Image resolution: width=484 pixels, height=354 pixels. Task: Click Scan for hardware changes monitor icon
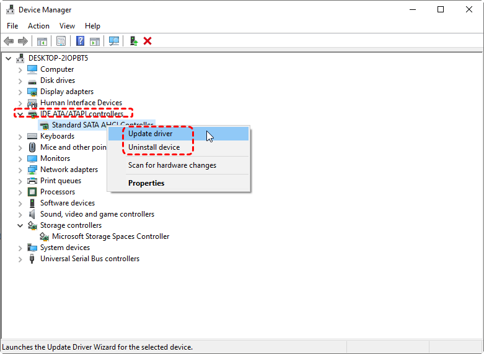pyautogui.click(x=114, y=41)
